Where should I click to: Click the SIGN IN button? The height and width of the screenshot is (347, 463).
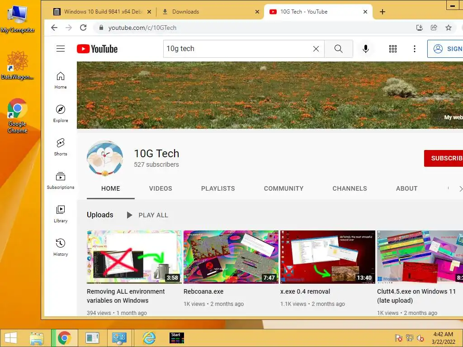[445, 49]
